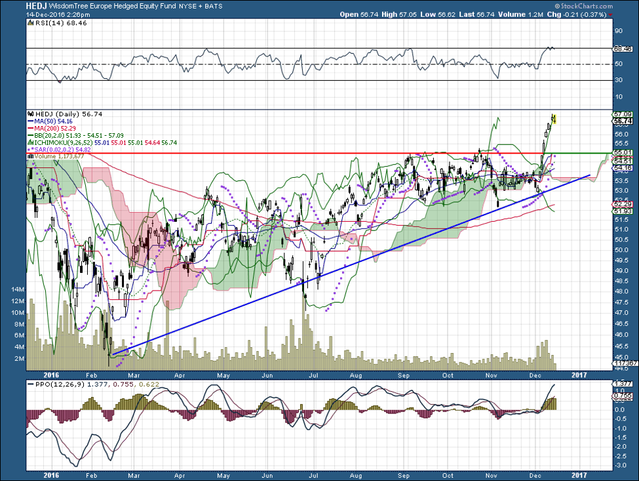Viewport: 639px width, 481px height.
Task: Click the -1.5 label on the PPO axis
Action: (621, 437)
